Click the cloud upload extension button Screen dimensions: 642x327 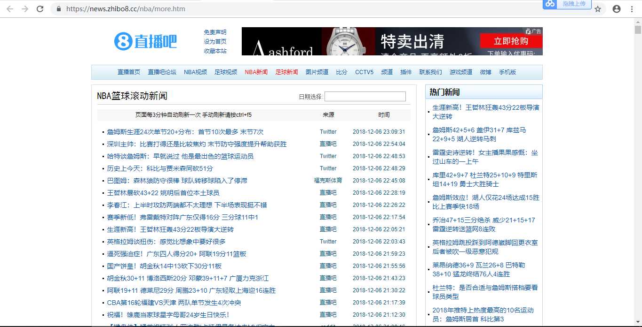click(x=567, y=4)
